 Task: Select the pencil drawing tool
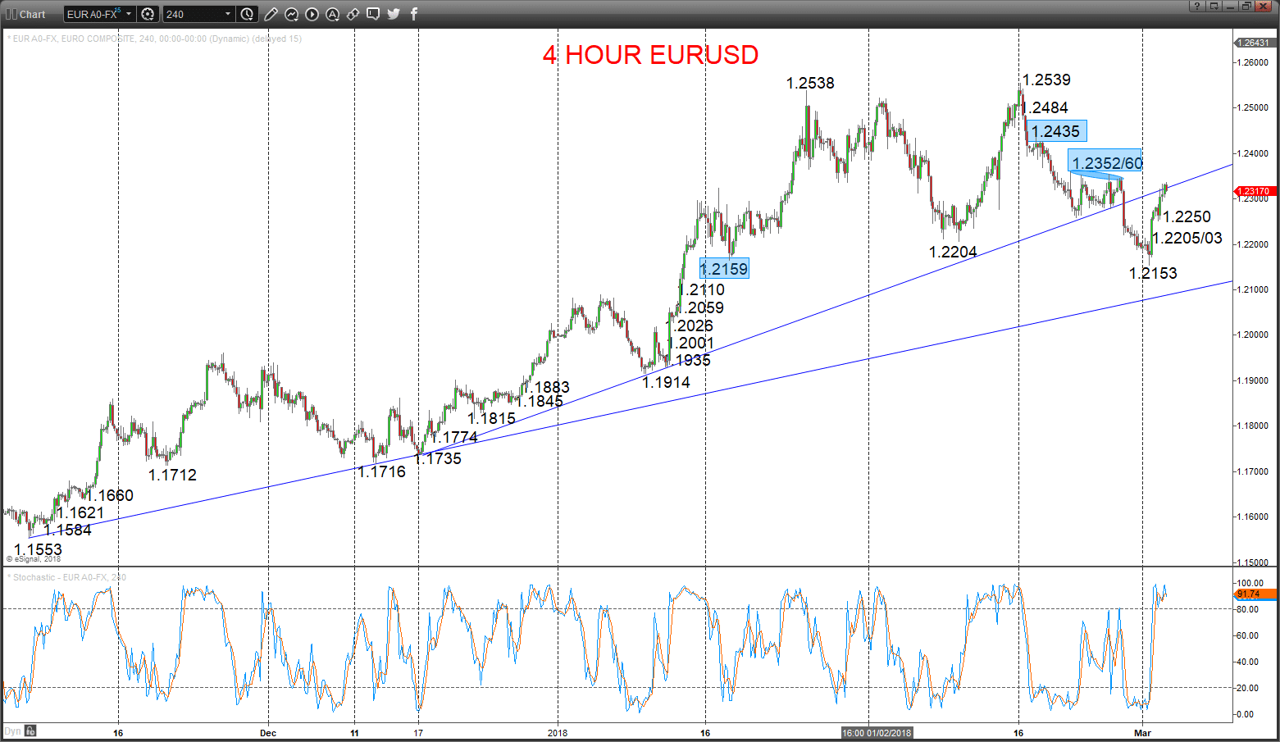click(271, 14)
